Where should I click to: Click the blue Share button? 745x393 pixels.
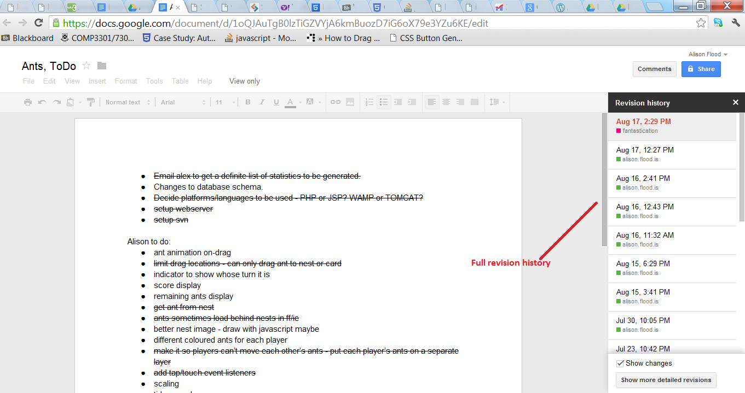pyautogui.click(x=701, y=69)
